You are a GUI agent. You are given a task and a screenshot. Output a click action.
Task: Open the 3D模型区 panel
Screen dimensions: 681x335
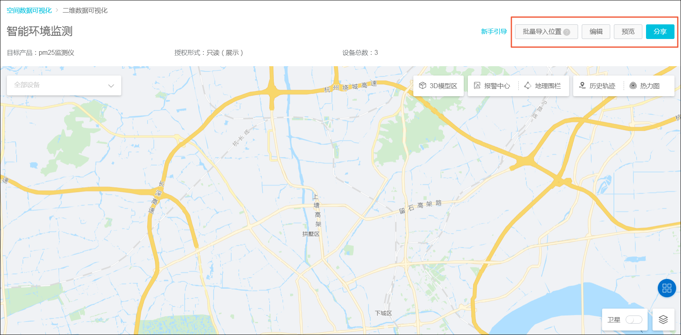point(438,86)
